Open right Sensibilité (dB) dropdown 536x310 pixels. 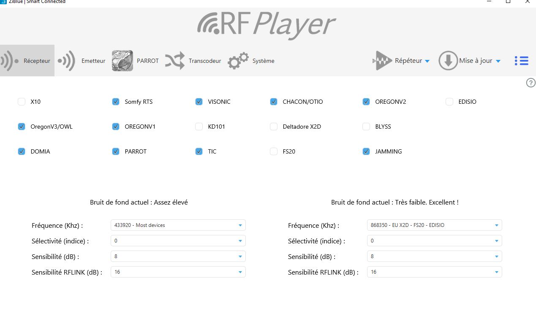pos(435,256)
